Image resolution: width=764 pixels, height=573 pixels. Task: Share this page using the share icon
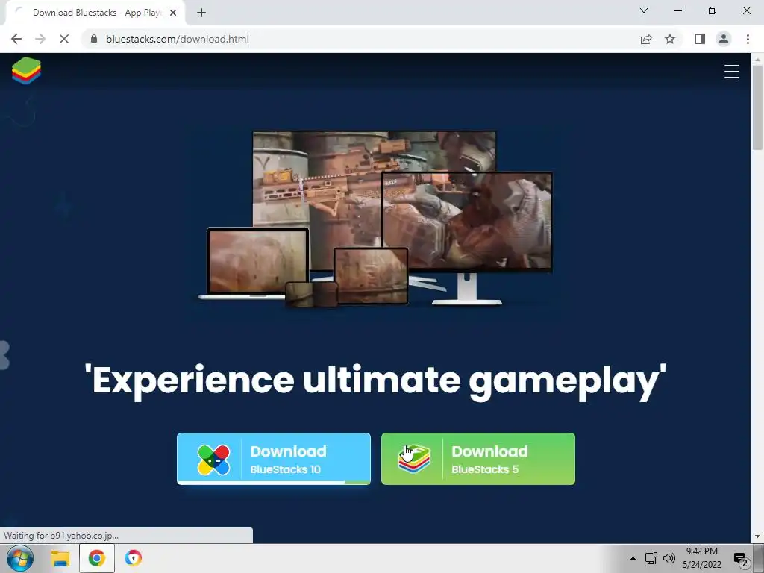[646, 39]
